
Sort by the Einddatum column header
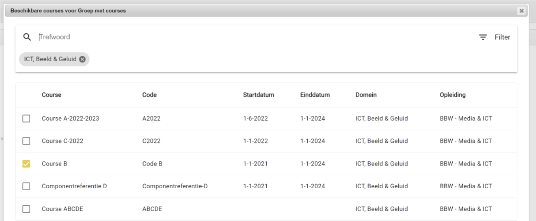[315, 95]
